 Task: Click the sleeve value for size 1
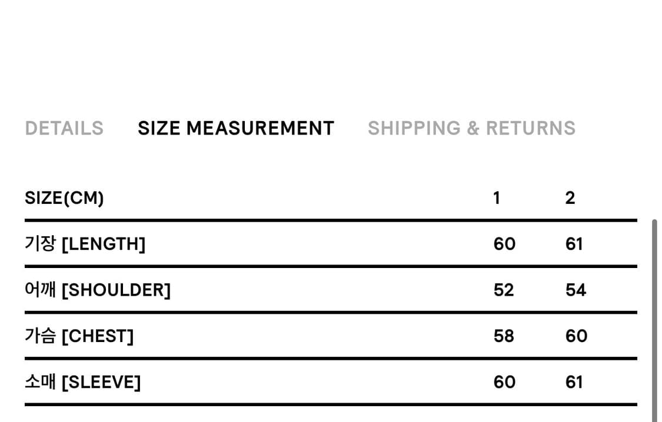coord(504,382)
